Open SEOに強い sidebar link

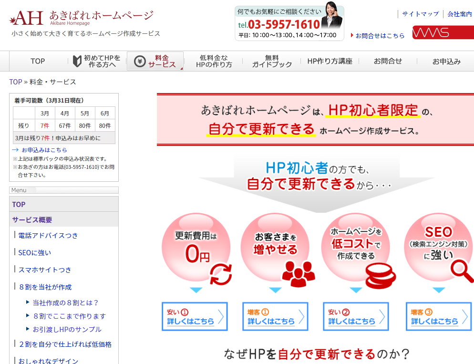pos(35,253)
